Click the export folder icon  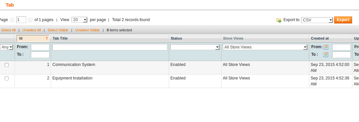pos(279,20)
